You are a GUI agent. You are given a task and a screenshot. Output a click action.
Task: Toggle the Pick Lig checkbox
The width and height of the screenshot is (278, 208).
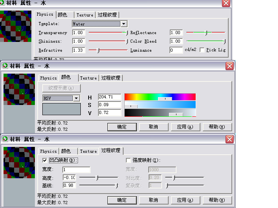click(202, 50)
